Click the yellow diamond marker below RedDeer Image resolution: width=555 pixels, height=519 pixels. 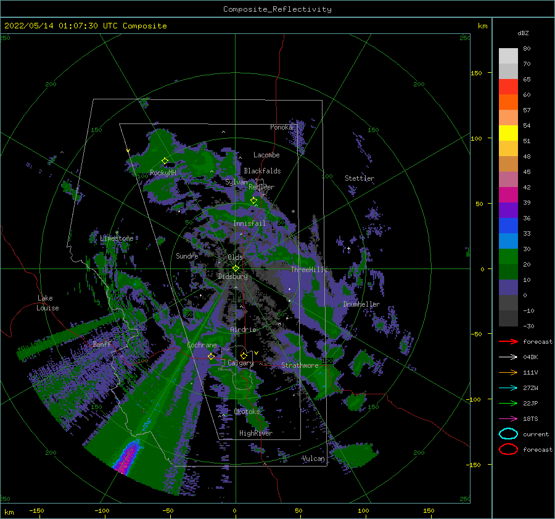coord(253,201)
